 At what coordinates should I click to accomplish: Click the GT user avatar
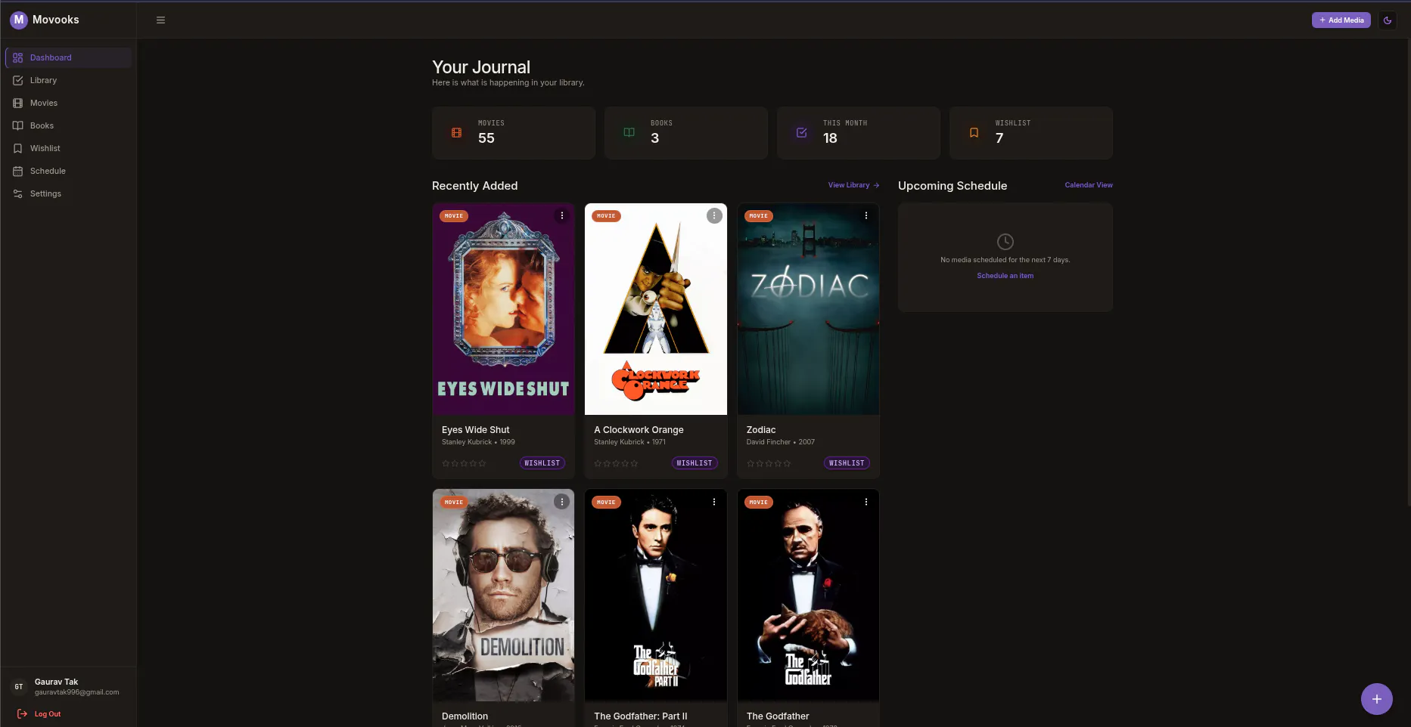[19, 687]
